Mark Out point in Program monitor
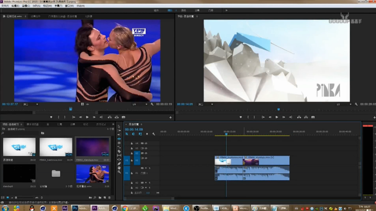376x211 pixels. pyautogui.click(x=254, y=117)
